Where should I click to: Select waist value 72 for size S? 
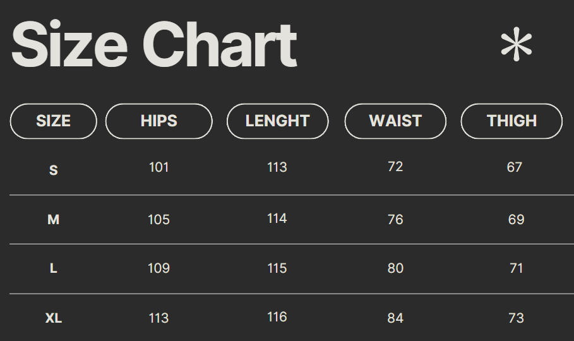coord(395,167)
